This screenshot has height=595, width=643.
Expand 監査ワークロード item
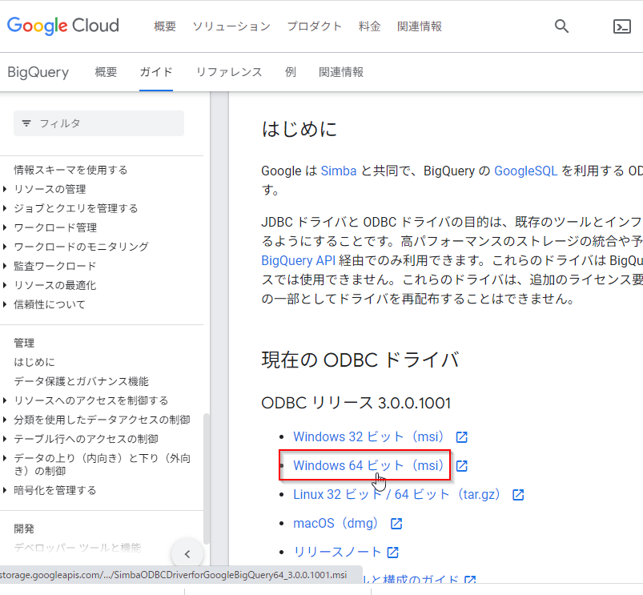5,266
